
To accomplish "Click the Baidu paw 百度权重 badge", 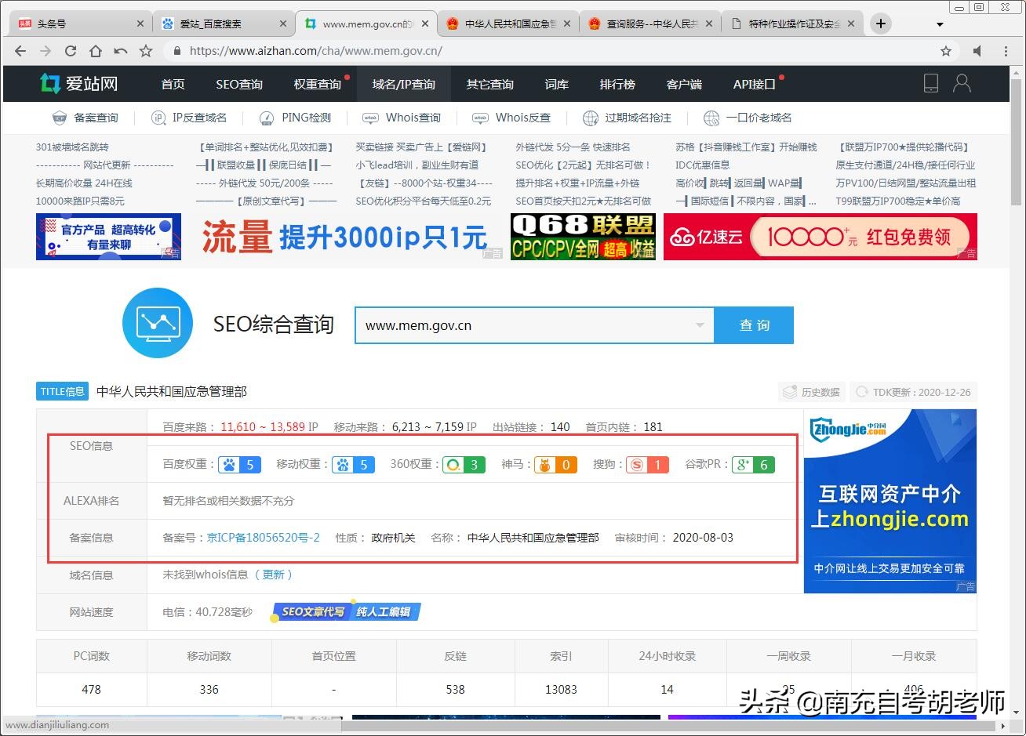I will coord(239,465).
